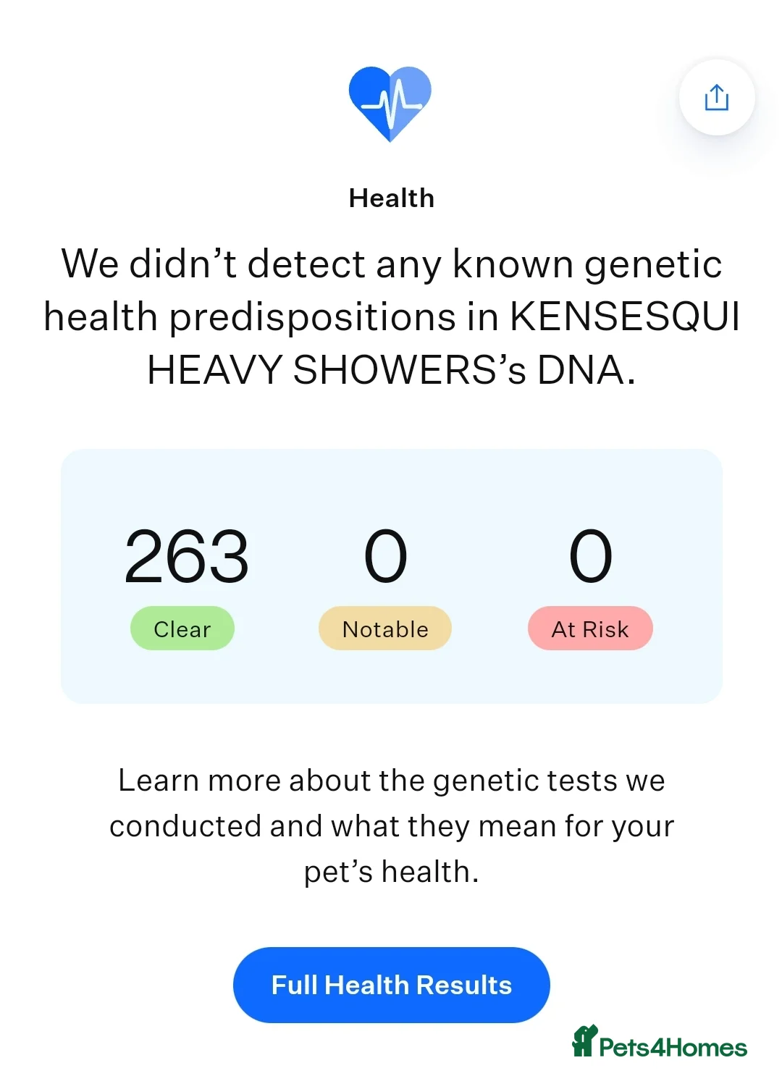Tap the share icon button

pos(716,97)
